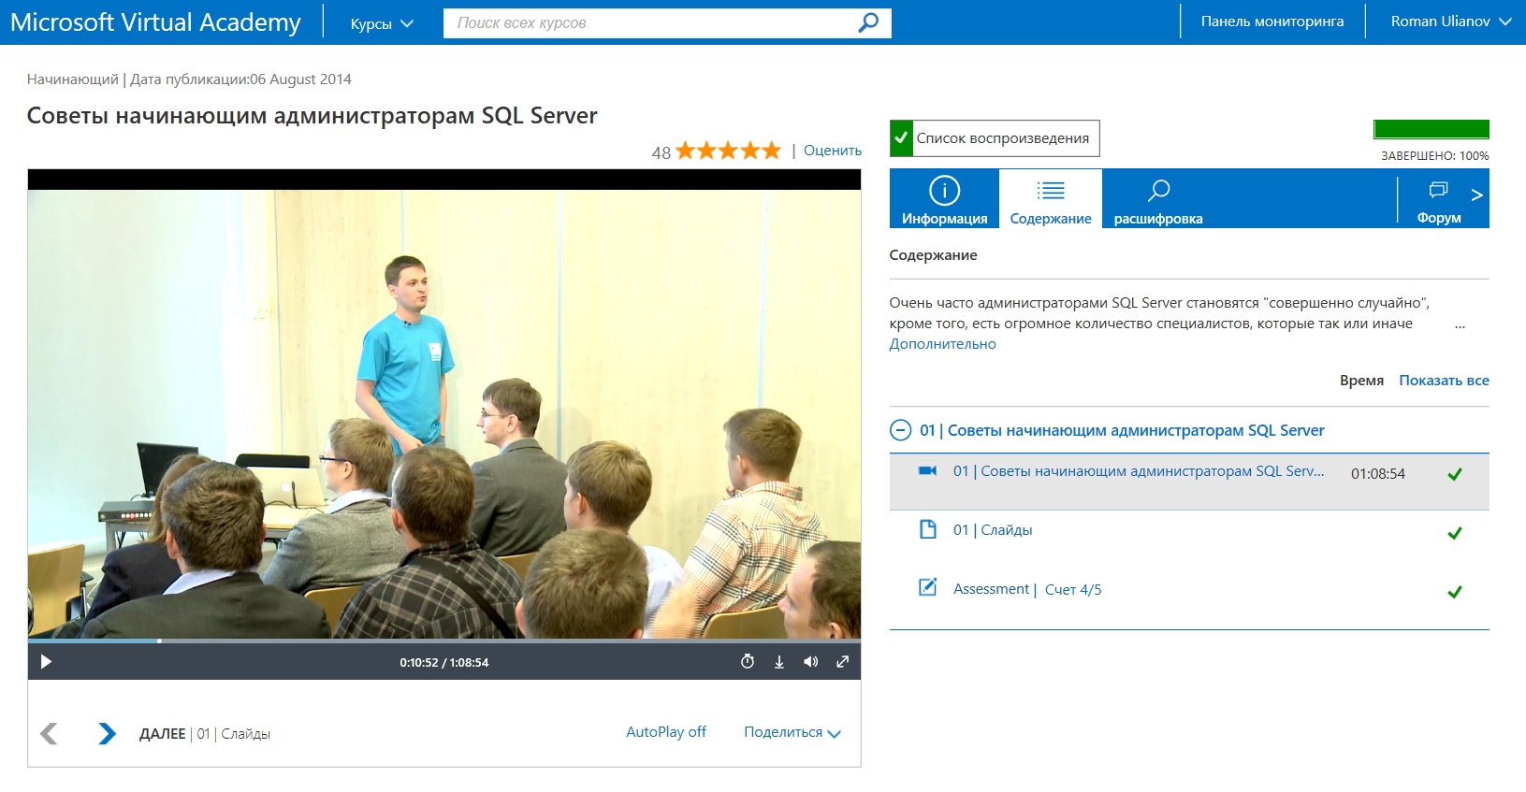Open playback speed timer icon
This screenshot has width=1526, height=792.
(748, 662)
